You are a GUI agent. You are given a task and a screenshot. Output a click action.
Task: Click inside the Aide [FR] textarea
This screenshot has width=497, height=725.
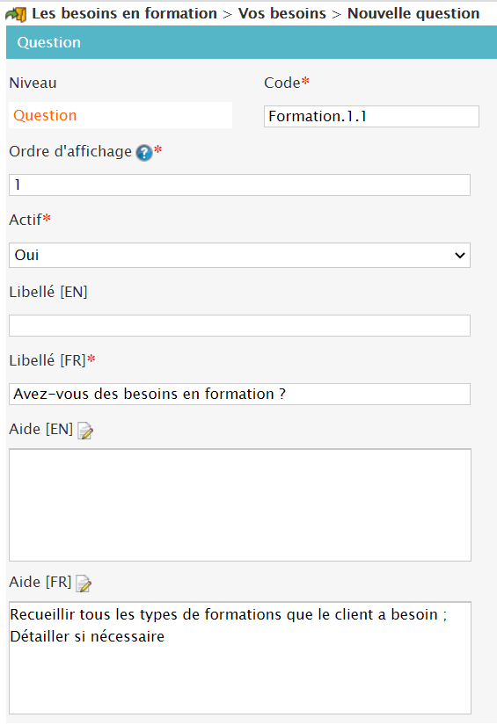pyautogui.click(x=240, y=658)
